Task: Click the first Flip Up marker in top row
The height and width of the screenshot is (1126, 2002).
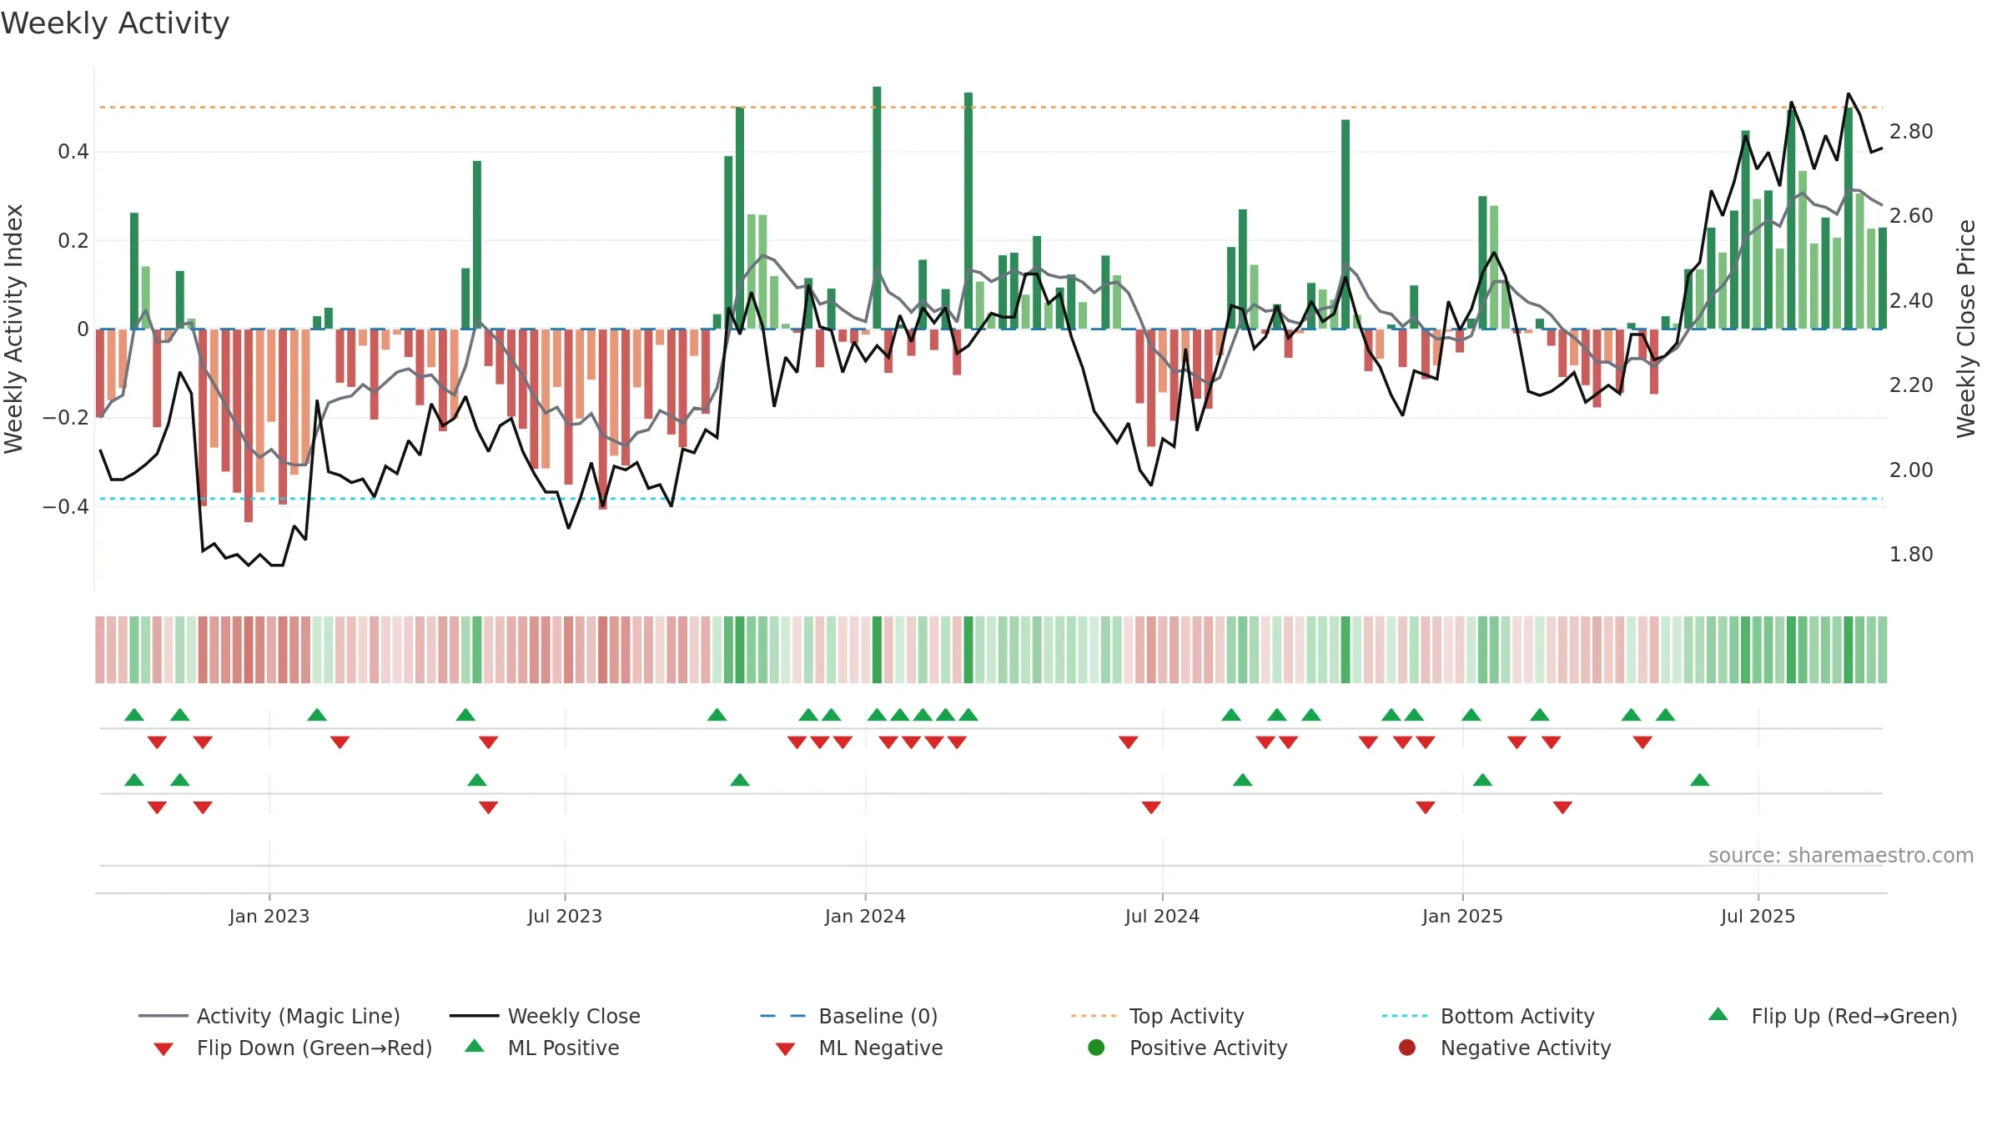Action: click(x=134, y=714)
